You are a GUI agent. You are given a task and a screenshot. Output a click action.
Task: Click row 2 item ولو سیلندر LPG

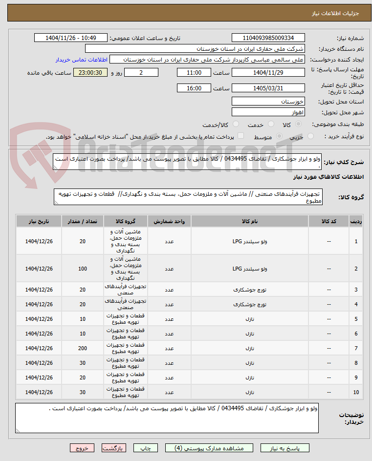250,269
